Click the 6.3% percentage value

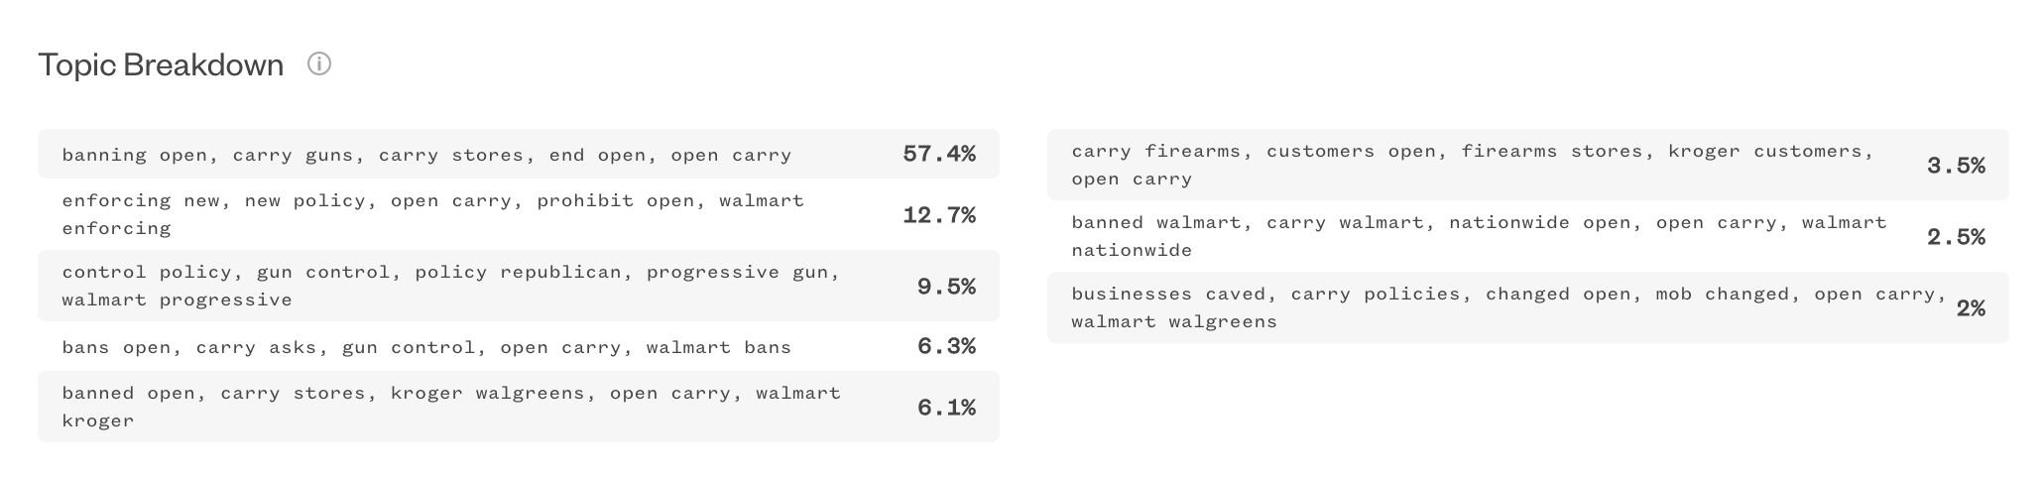(x=946, y=346)
